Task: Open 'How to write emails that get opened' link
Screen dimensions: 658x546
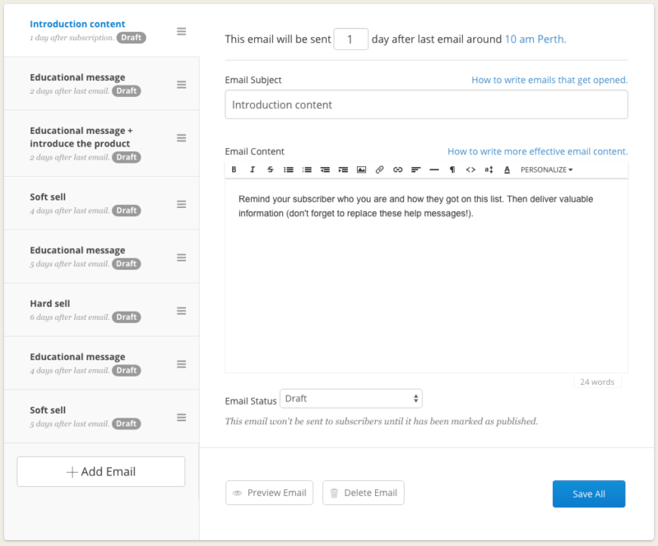Action: (x=548, y=80)
